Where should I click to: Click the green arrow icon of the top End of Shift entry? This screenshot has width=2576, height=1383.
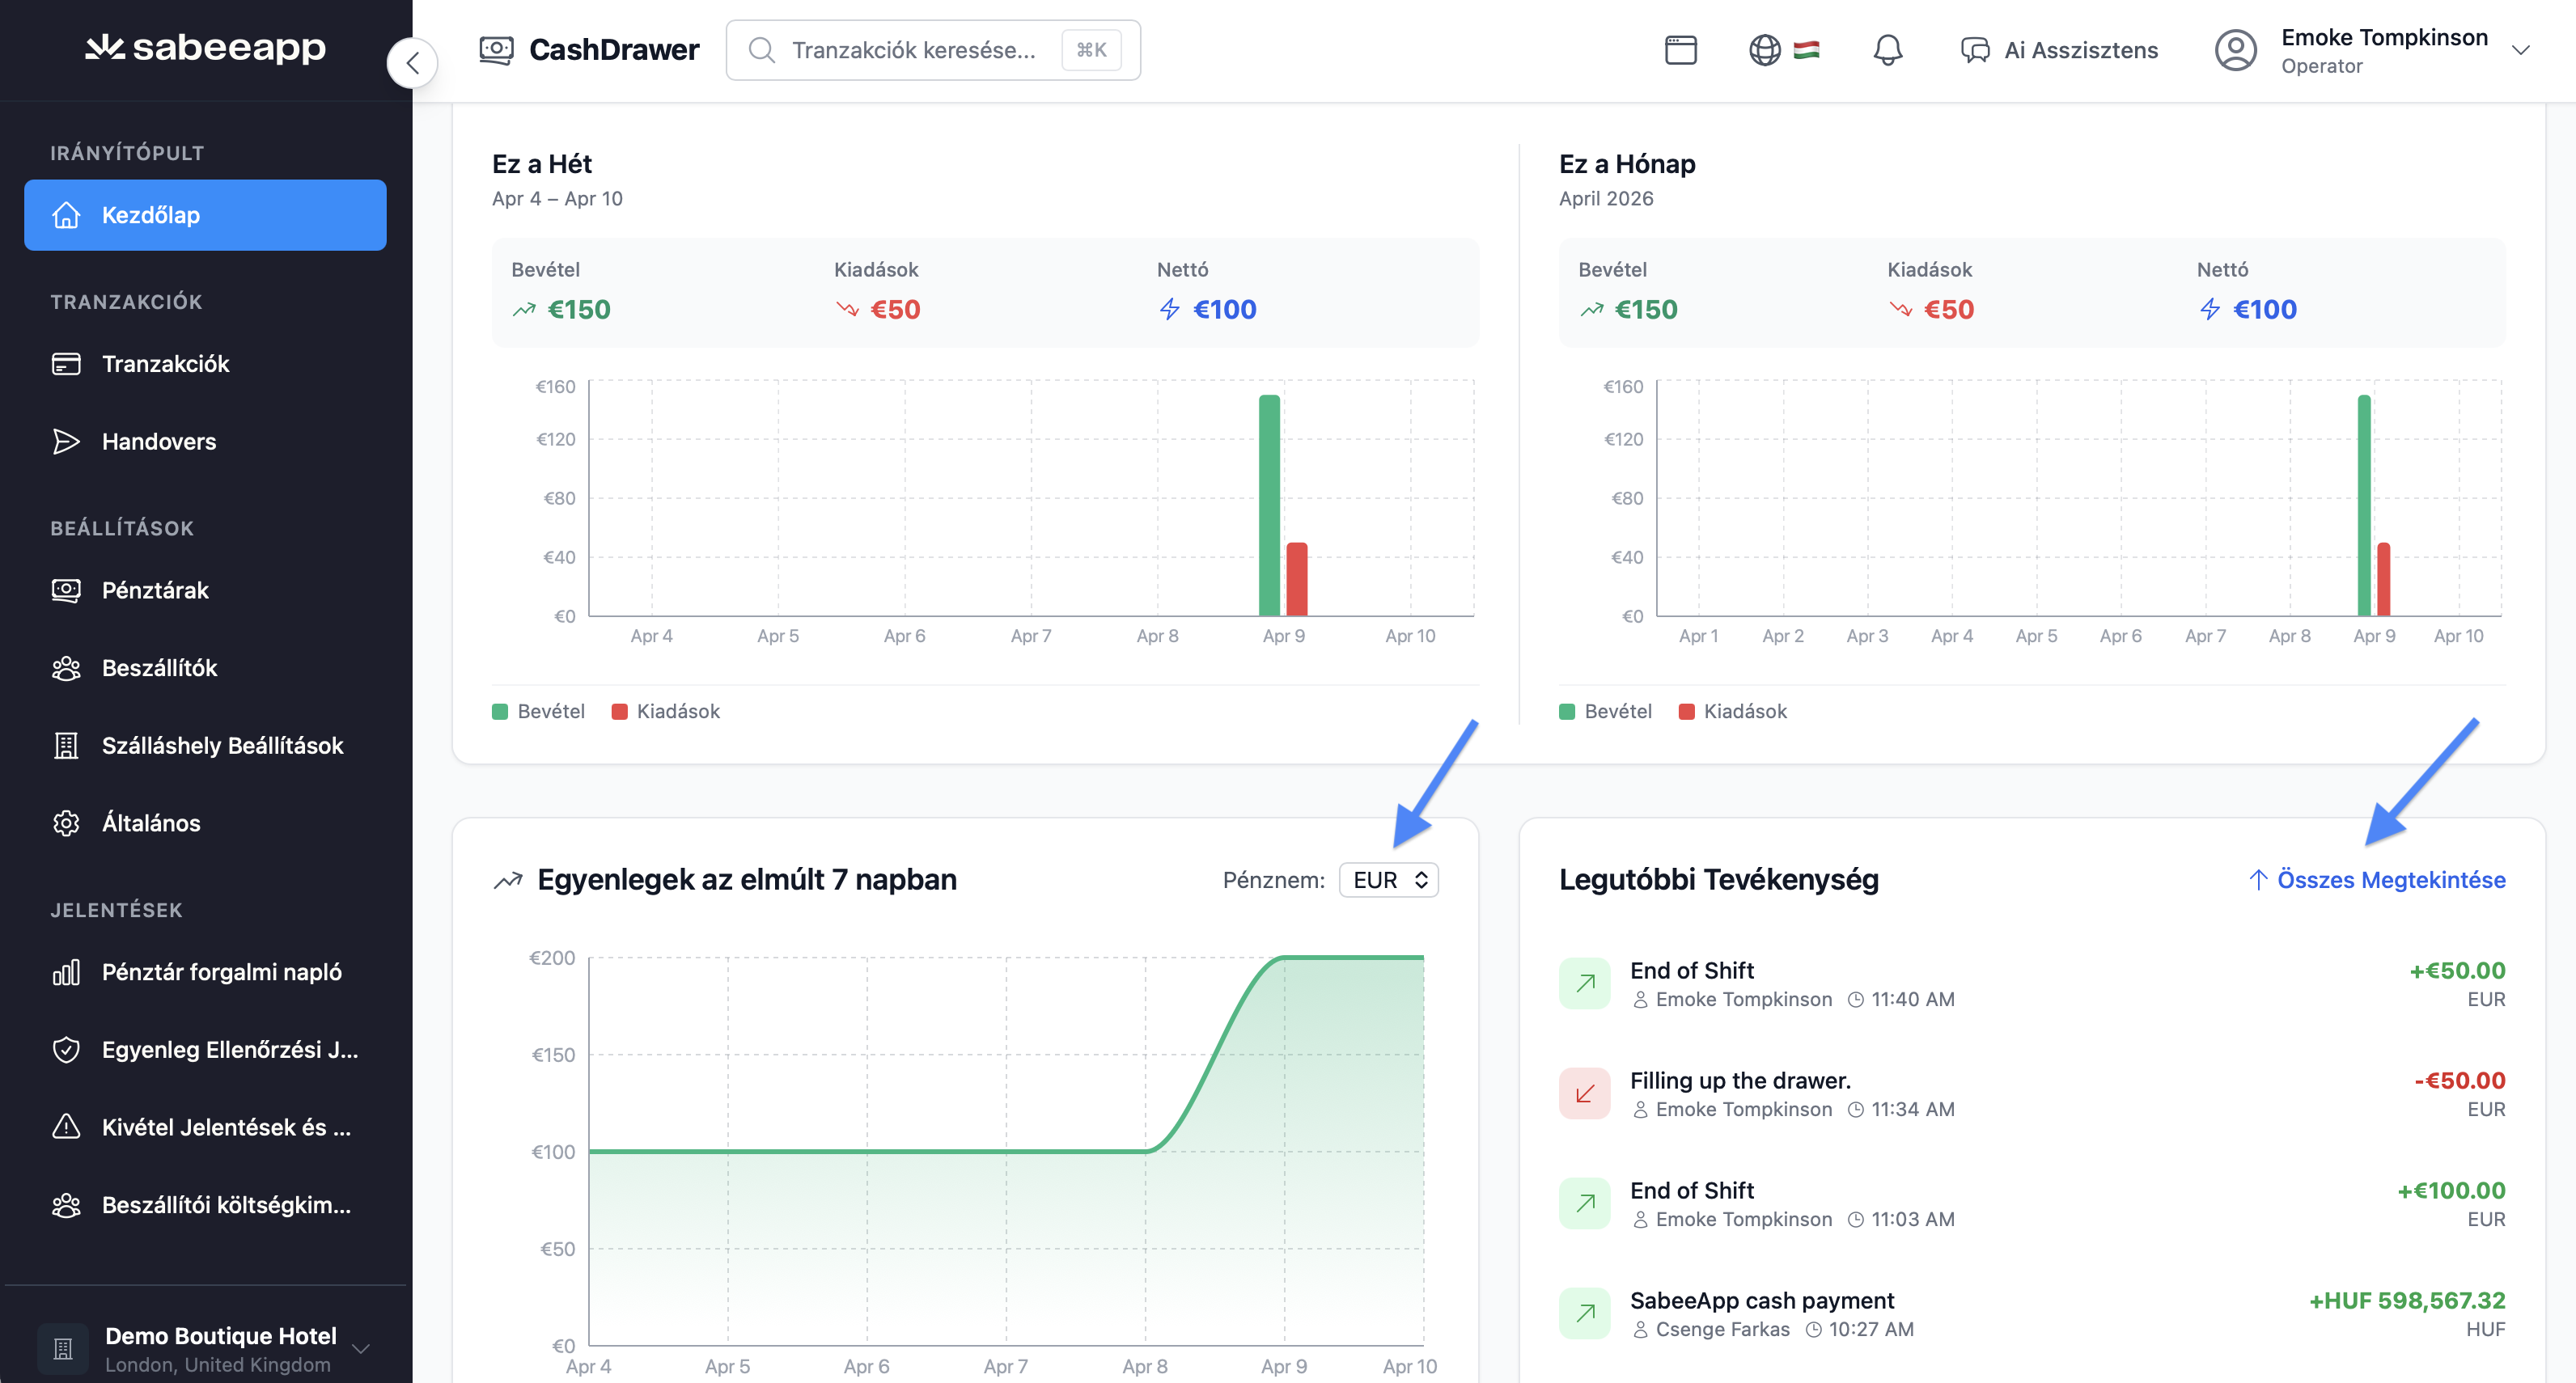click(x=1585, y=983)
